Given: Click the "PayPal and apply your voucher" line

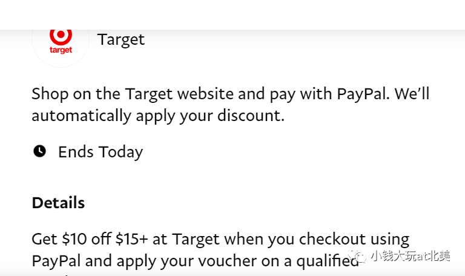Looking at the screenshot, I should [x=195, y=261].
